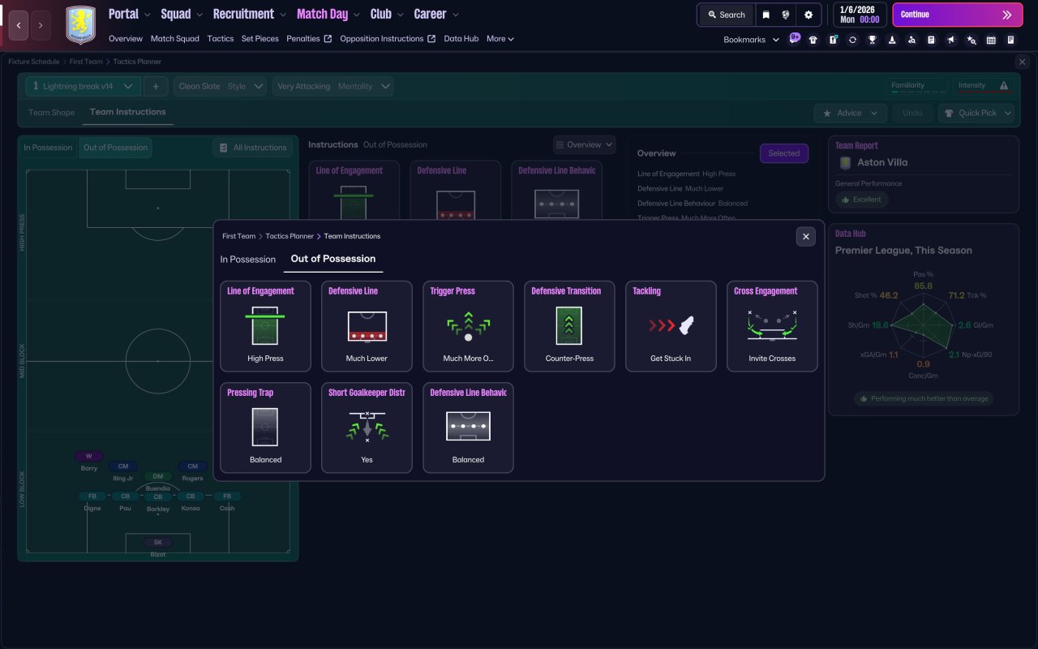Click the megaphone bookmark icon

[951, 40]
